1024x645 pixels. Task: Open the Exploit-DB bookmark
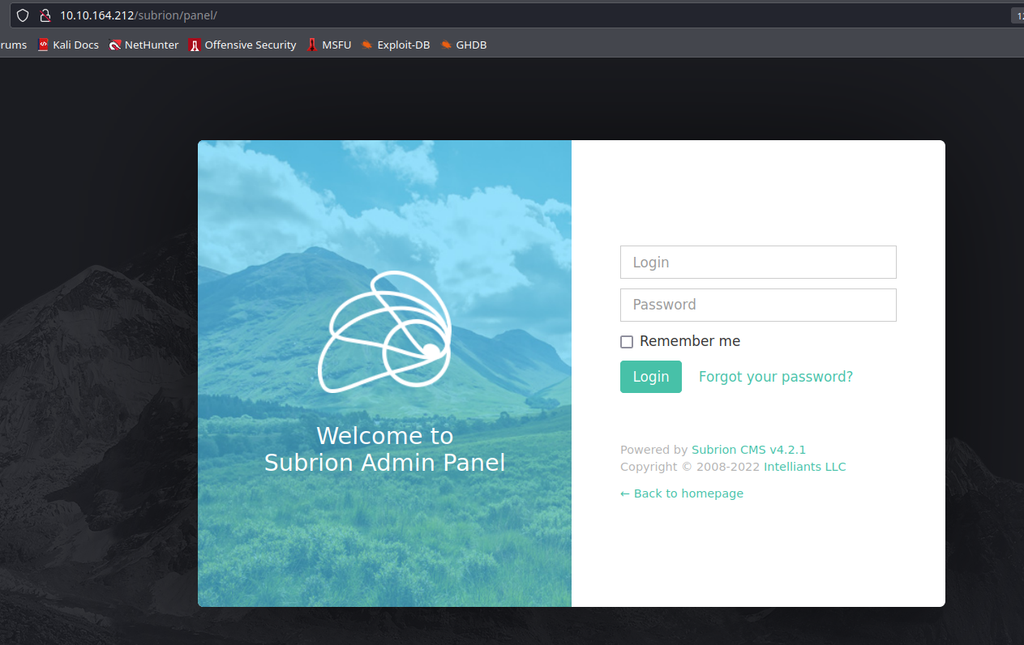point(396,45)
